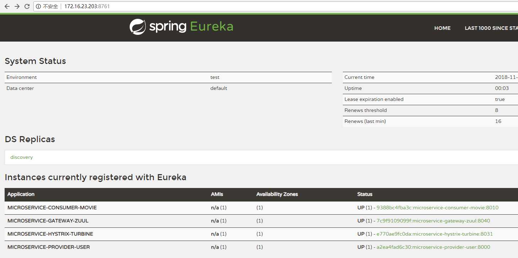The width and height of the screenshot is (518, 258).
Task: Open the discovery replica link
Action: pos(21,157)
